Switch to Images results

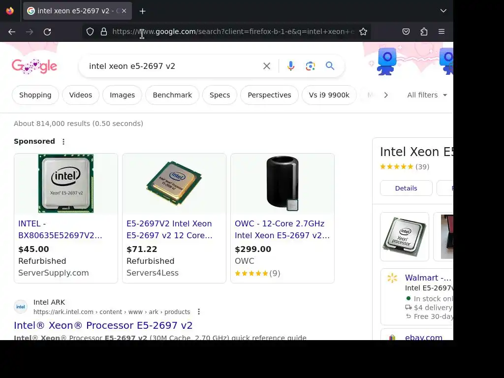pyautogui.click(x=122, y=95)
